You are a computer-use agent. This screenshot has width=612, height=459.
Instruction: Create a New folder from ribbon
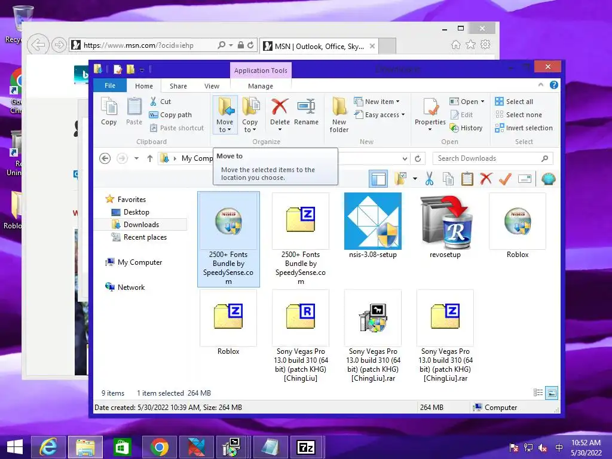pos(339,115)
